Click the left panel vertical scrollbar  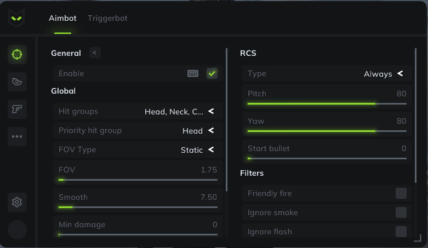coord(226,120)
